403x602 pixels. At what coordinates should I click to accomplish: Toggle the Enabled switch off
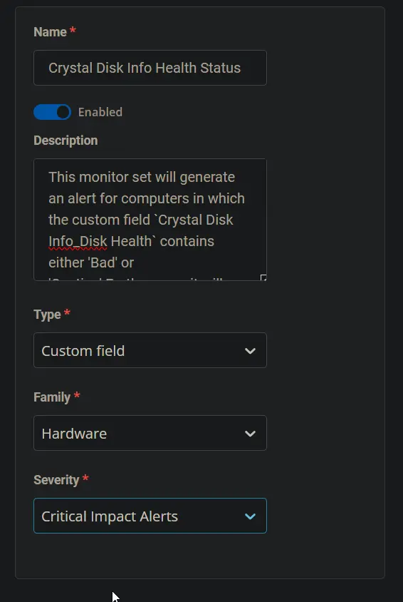tap(52, 112)
